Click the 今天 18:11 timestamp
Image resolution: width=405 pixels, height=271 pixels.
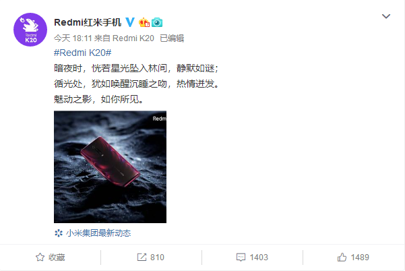coord(73,38)
